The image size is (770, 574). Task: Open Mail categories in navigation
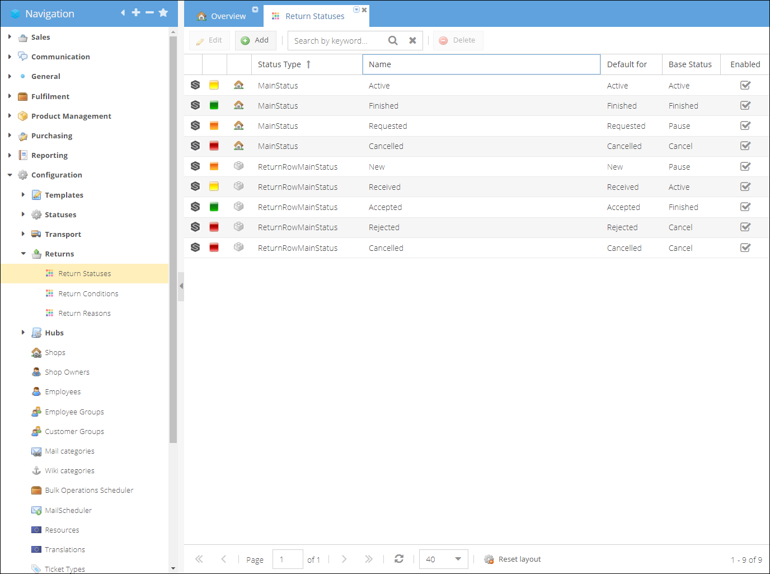pos(69,451)
